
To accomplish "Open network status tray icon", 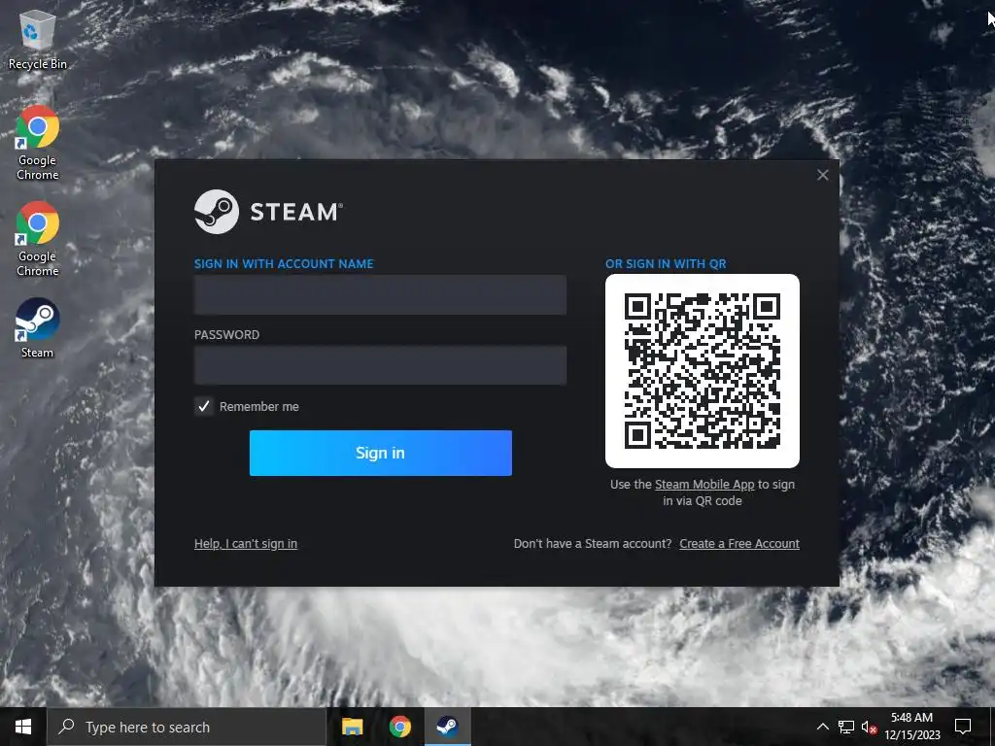I will coord(846,727).
